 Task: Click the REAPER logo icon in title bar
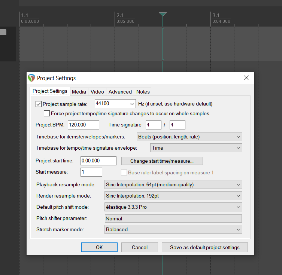(x=31, y=78)
